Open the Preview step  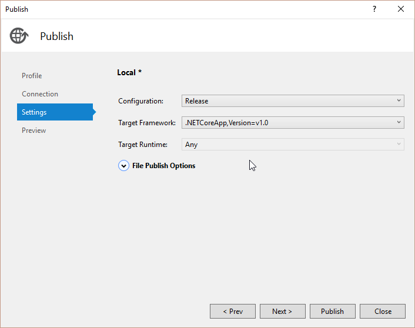click(34, 130)
